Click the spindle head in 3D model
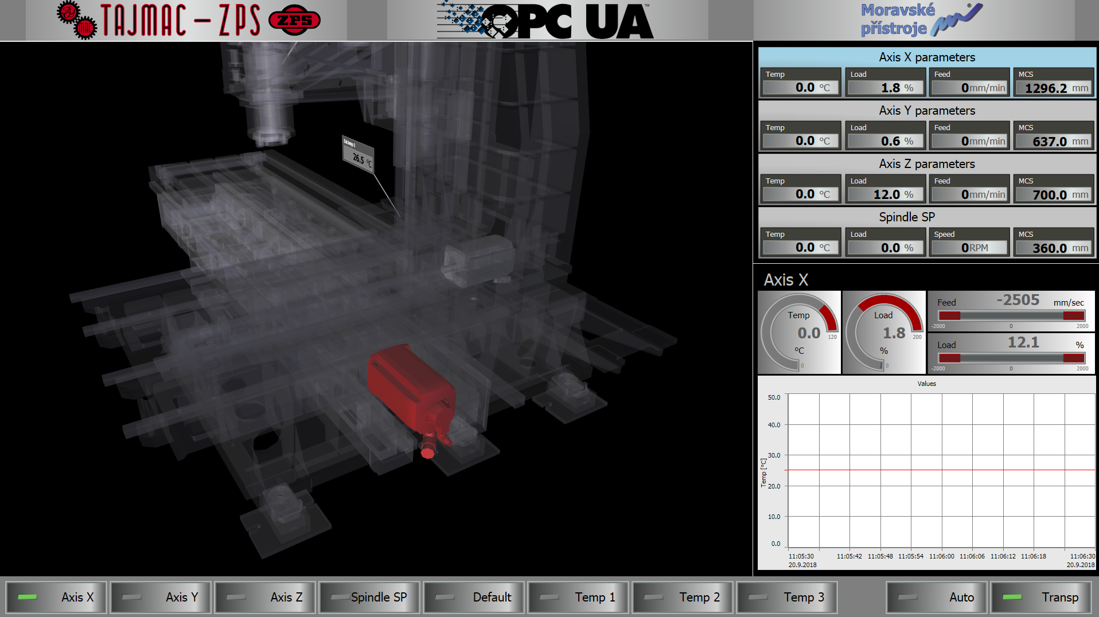Screen dimensions: 1099x617 click(268, 115)
